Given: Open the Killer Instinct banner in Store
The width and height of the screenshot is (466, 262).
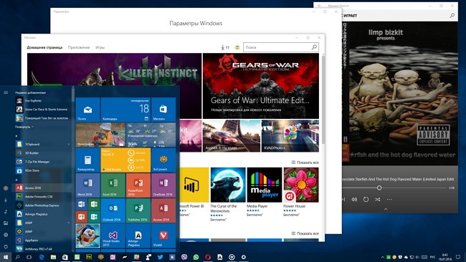Looking at the screenshot, I should point(114,69).
